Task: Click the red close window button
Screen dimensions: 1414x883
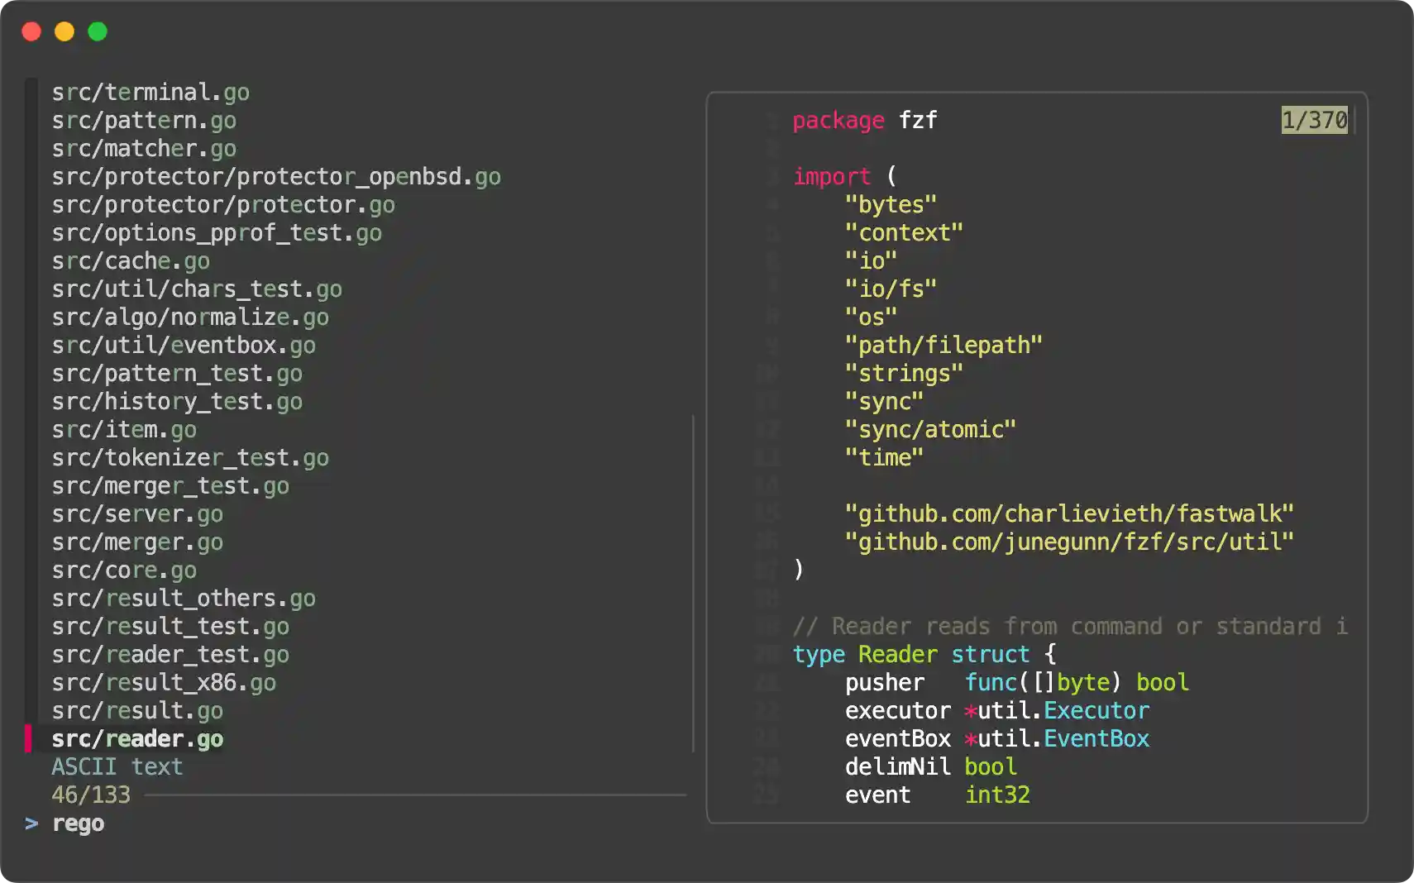Action: click(31, 31)
